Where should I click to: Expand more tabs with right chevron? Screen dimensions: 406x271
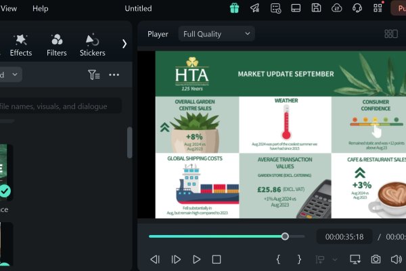point(125,43)
